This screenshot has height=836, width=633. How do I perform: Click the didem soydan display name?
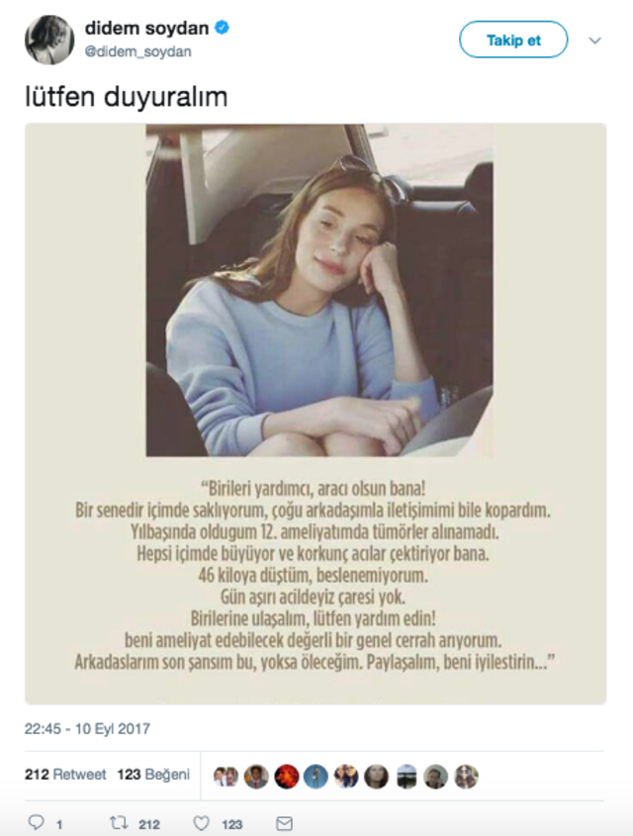(146, 28)
